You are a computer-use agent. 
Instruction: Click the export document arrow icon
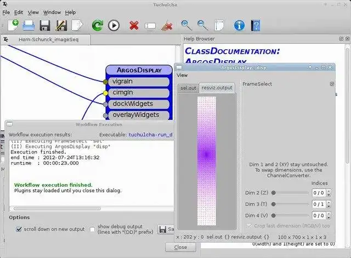coord(77,25)
